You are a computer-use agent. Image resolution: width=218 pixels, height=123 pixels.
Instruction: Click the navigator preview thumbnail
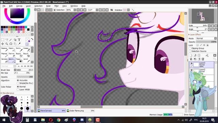[x=203, y=16]
